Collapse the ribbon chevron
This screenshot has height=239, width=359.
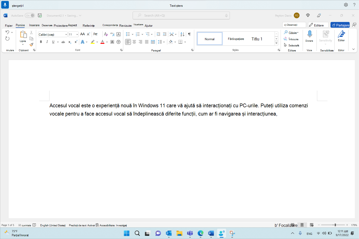353,49
